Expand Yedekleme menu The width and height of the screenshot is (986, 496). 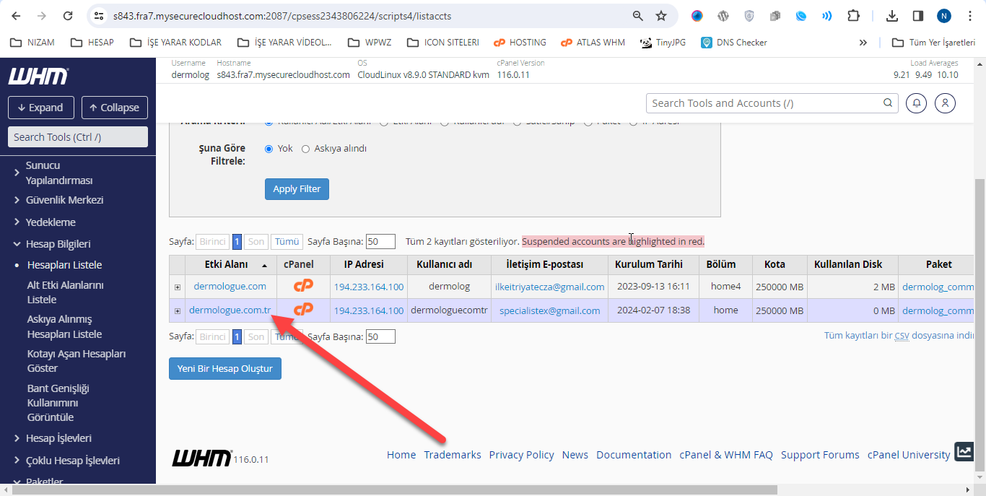click(x=45, y=222)
